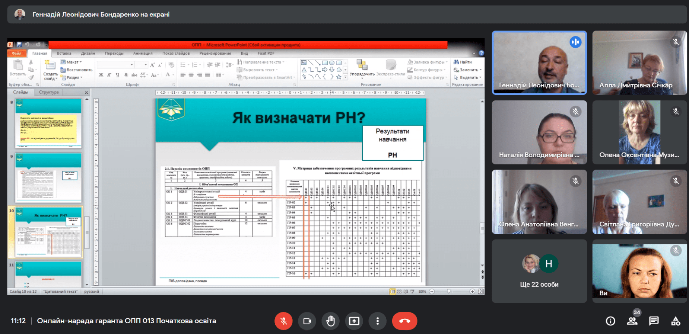
Task: Open the Вставка ribbon tab
Action: [64, 54]
